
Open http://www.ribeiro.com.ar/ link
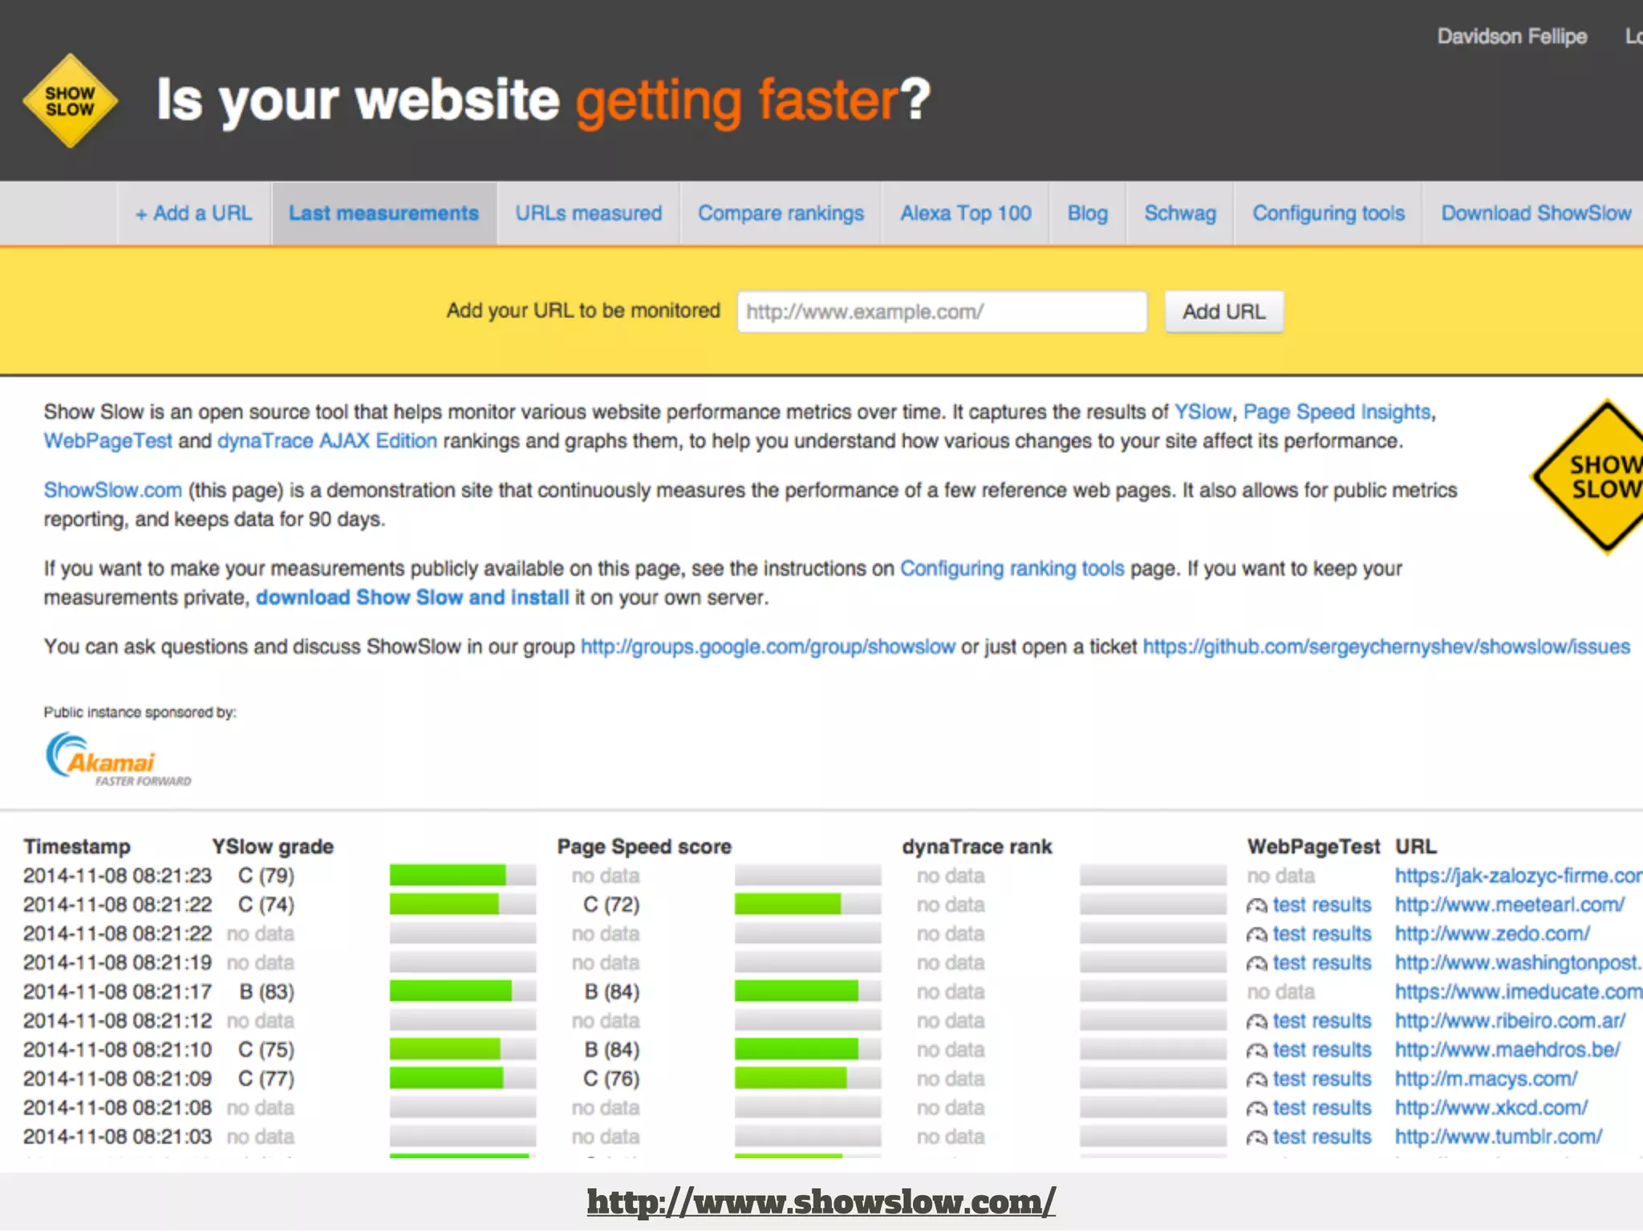(1510, 1021)
